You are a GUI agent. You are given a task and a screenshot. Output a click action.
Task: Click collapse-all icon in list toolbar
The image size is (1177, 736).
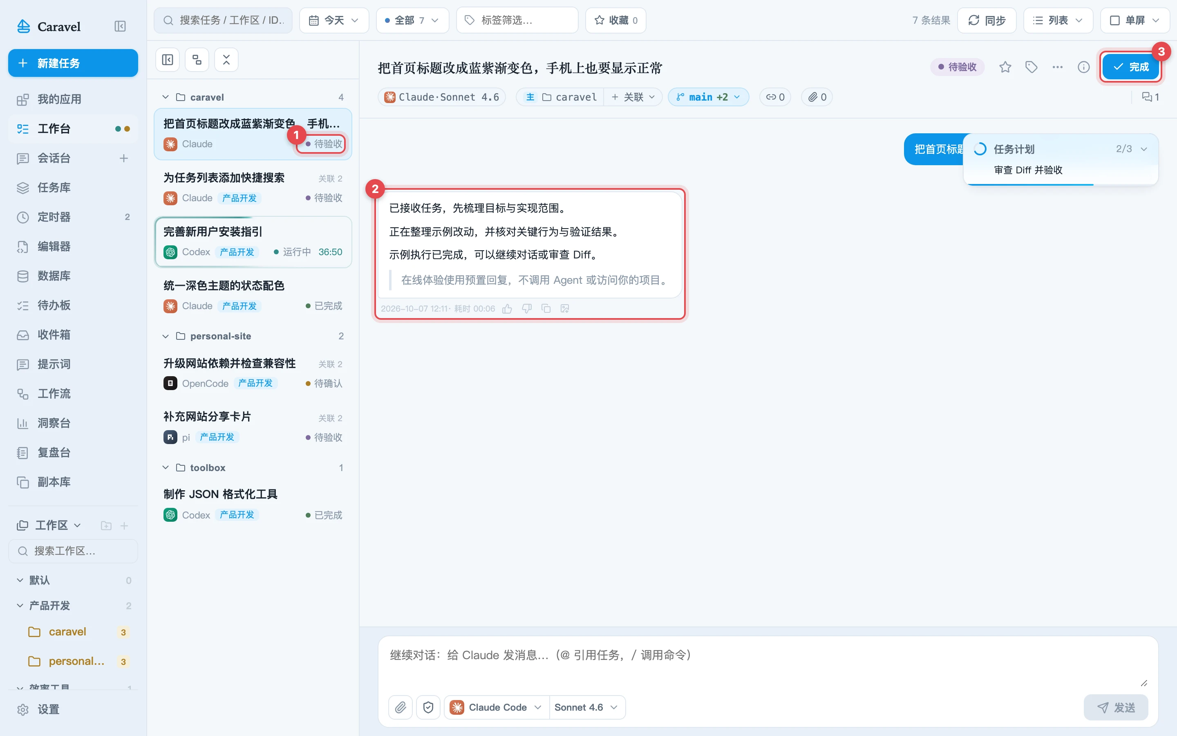(x=226, y=60)
